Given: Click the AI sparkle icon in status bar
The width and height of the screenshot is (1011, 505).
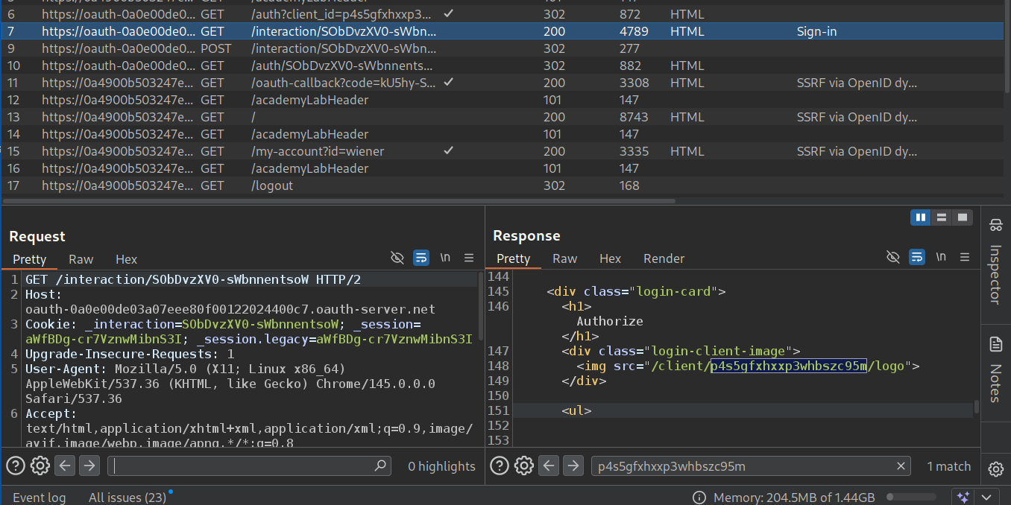Looking at the screenshot, I should (963, 498).
